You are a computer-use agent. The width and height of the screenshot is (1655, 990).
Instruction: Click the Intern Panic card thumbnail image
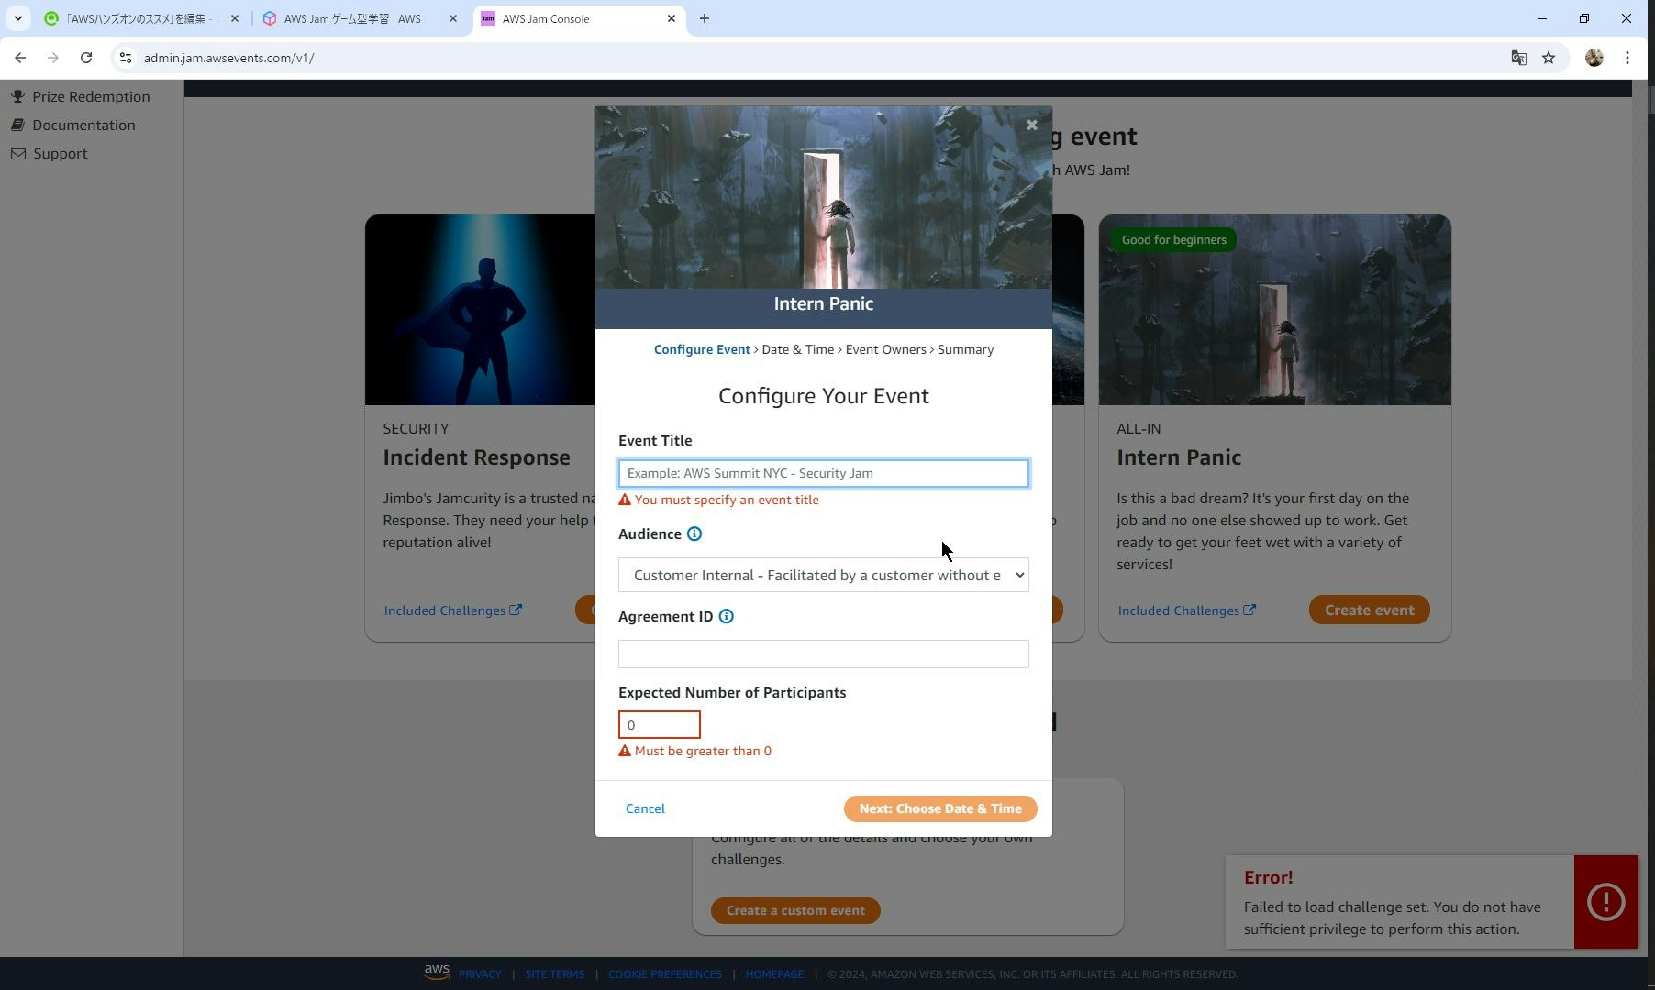(x=1275, y=310)
